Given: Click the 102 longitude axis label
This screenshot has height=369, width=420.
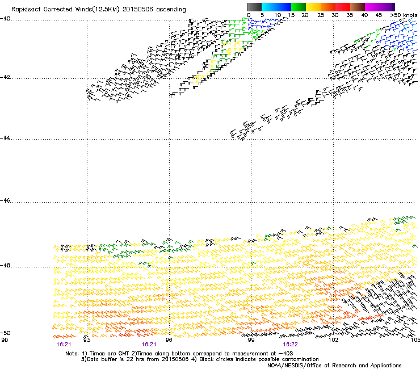Looking at the screenshot, I should tap(334, 340).
